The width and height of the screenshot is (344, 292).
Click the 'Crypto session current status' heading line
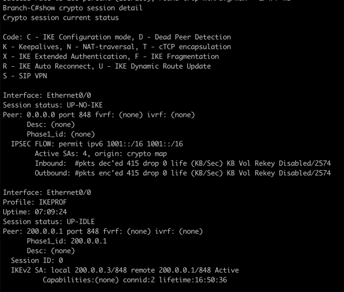tap(61, 17)
